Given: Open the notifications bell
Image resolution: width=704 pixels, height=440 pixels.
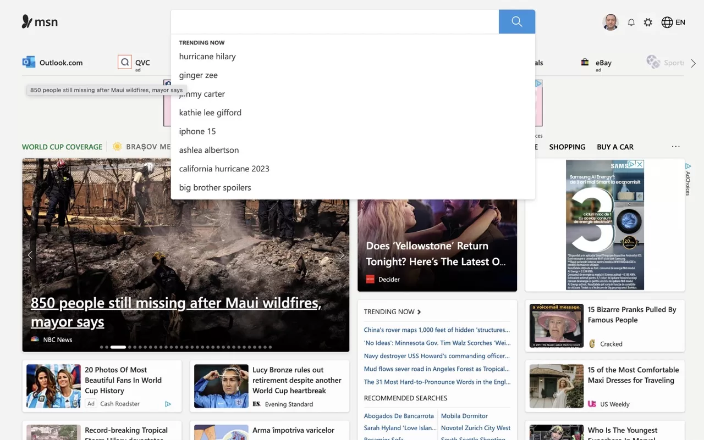Looking at the screenshot, I should click(631, 23).
